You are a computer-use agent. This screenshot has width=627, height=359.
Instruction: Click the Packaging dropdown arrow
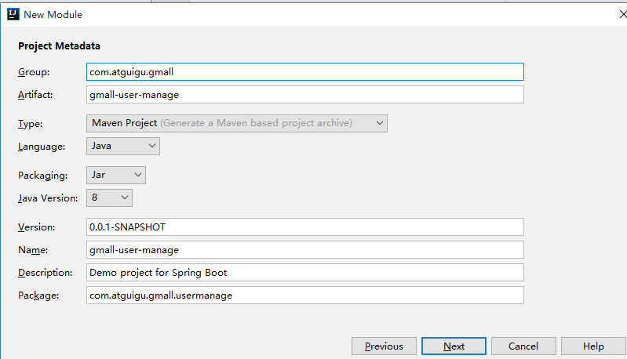(138, 175)
